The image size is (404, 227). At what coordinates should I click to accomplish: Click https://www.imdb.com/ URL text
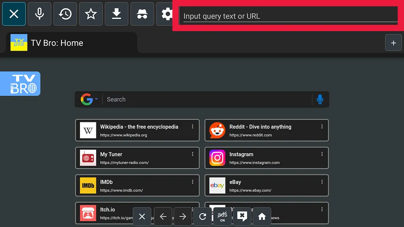click(122, 190)
